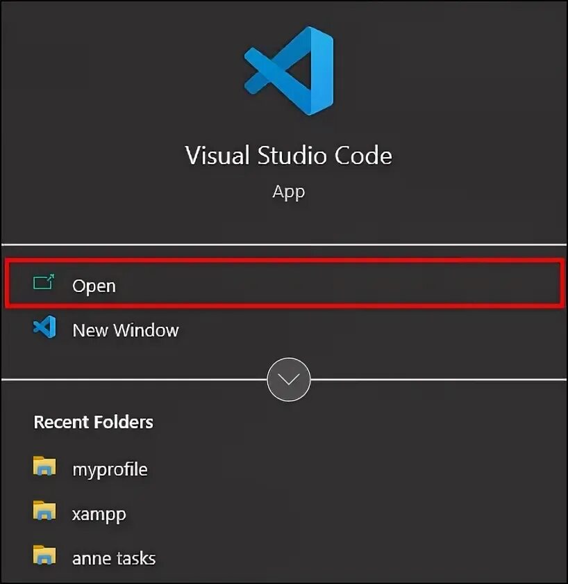568x584 pixels.
Task: Click the empty space right of New Window
Action: (382, 330)
